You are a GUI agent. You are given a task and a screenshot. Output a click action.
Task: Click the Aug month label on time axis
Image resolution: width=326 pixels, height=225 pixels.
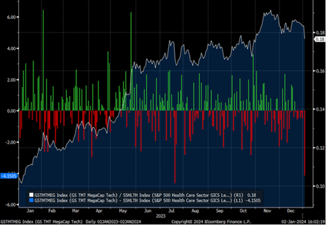(195, 211)
